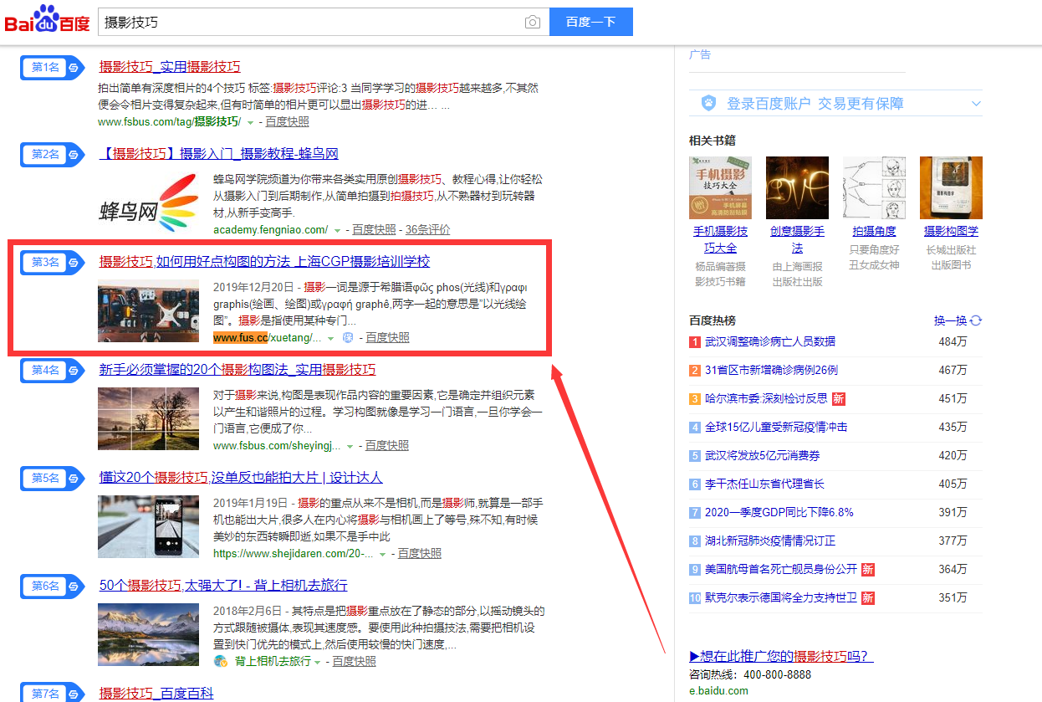Viewport: 1042px width, 702px height.
Task: Open 百度快照 for the www.fsbus.com/tag result
Action: point(288,122)
